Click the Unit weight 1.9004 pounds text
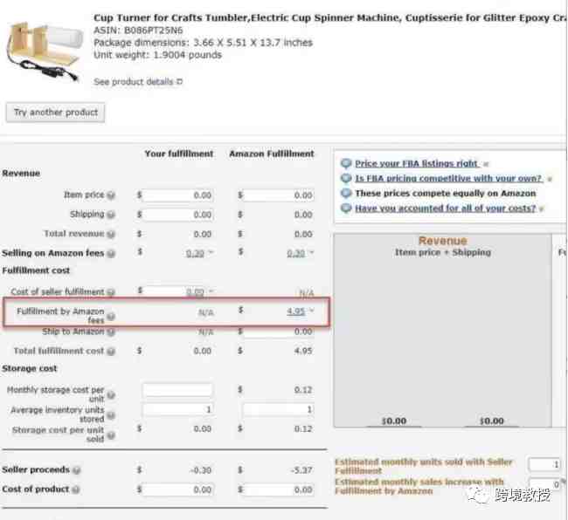Screen dimensions: 568x520 [157, 55]
